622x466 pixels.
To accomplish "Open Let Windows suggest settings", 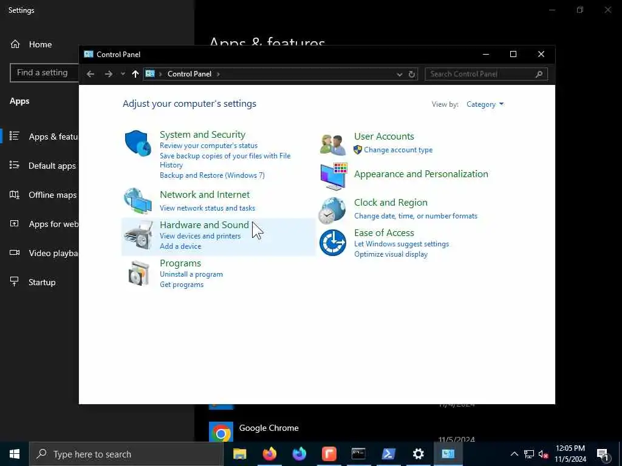I will click(x=402, y=244).
